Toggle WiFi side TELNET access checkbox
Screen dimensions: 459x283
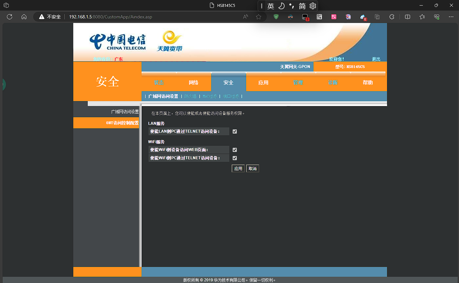coord(235,158)
